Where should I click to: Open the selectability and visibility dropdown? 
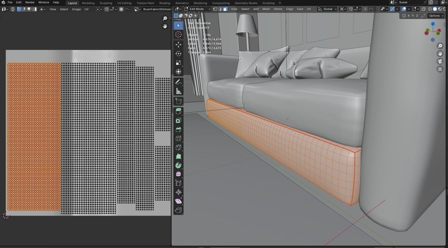click(x=384, y=9)
